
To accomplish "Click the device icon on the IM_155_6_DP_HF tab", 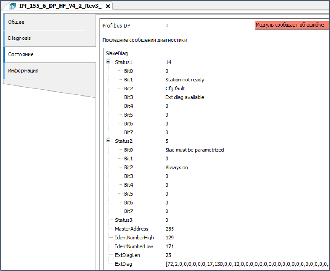I will [x=12, y=6].
